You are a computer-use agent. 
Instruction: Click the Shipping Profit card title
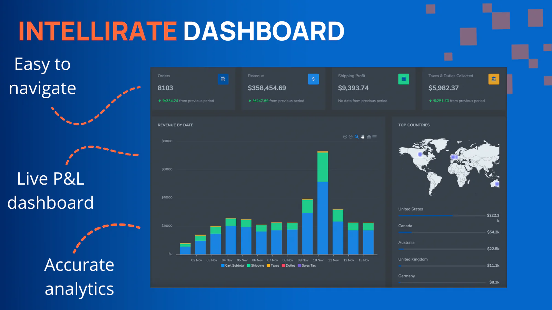352,76
